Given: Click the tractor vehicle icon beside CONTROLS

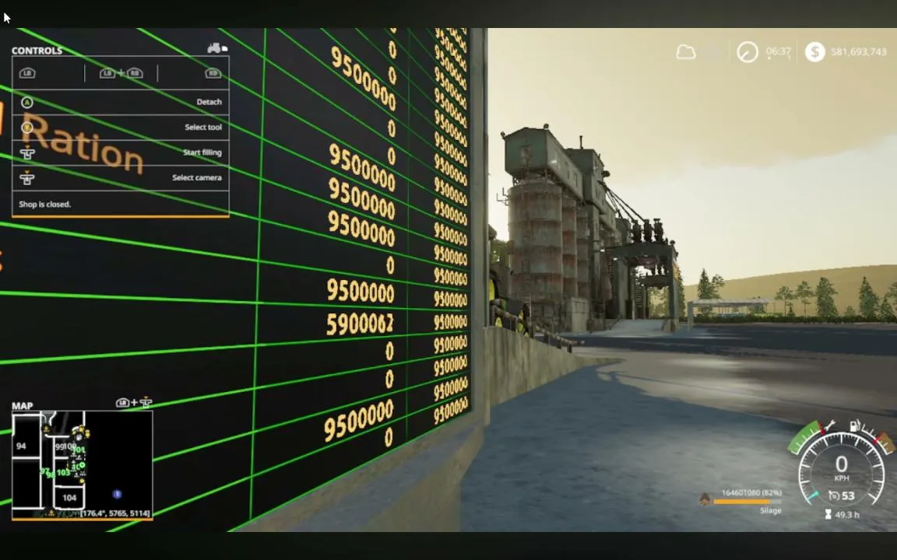Looking at the screenshot, I should (217, 48).
